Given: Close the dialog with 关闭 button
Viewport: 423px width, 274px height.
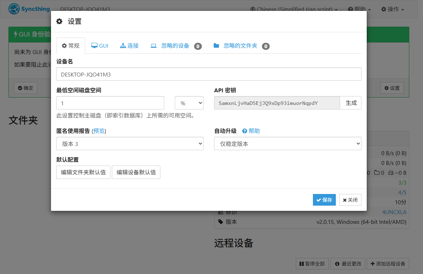Looking at the screenshot, I should coord(350,200).
